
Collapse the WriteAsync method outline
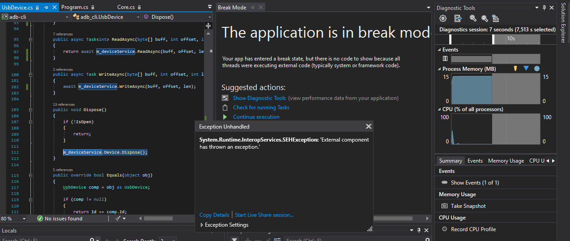[x=30, y=74]
